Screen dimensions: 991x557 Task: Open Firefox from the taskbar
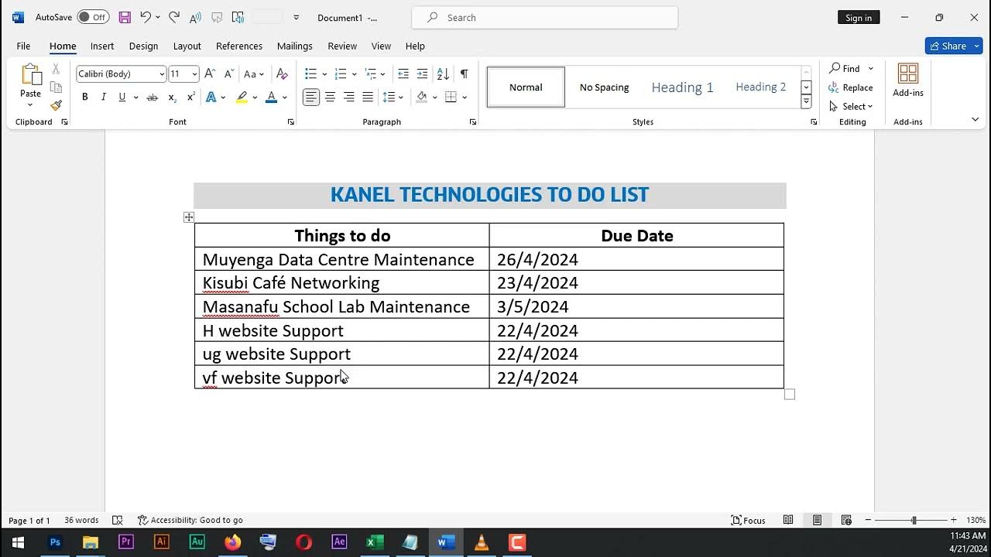232,542
